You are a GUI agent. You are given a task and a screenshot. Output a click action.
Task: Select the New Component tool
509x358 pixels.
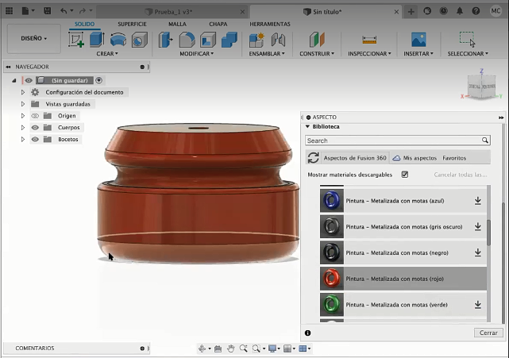click(x=256, y=40)
